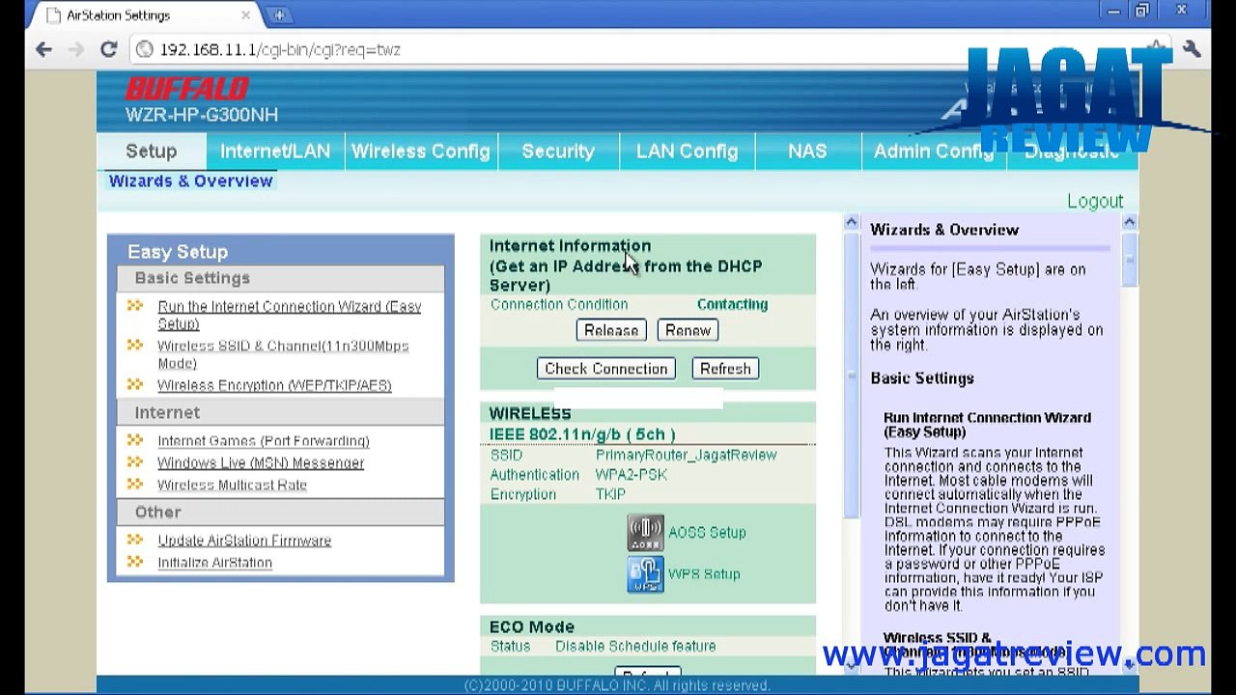Click the center panel scroll-up arrow
Viewport: 1236px width, 695px height.
851,223
